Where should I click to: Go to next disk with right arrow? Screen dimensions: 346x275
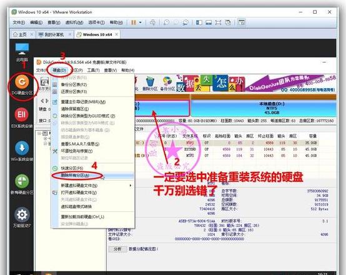click(47, 101)
